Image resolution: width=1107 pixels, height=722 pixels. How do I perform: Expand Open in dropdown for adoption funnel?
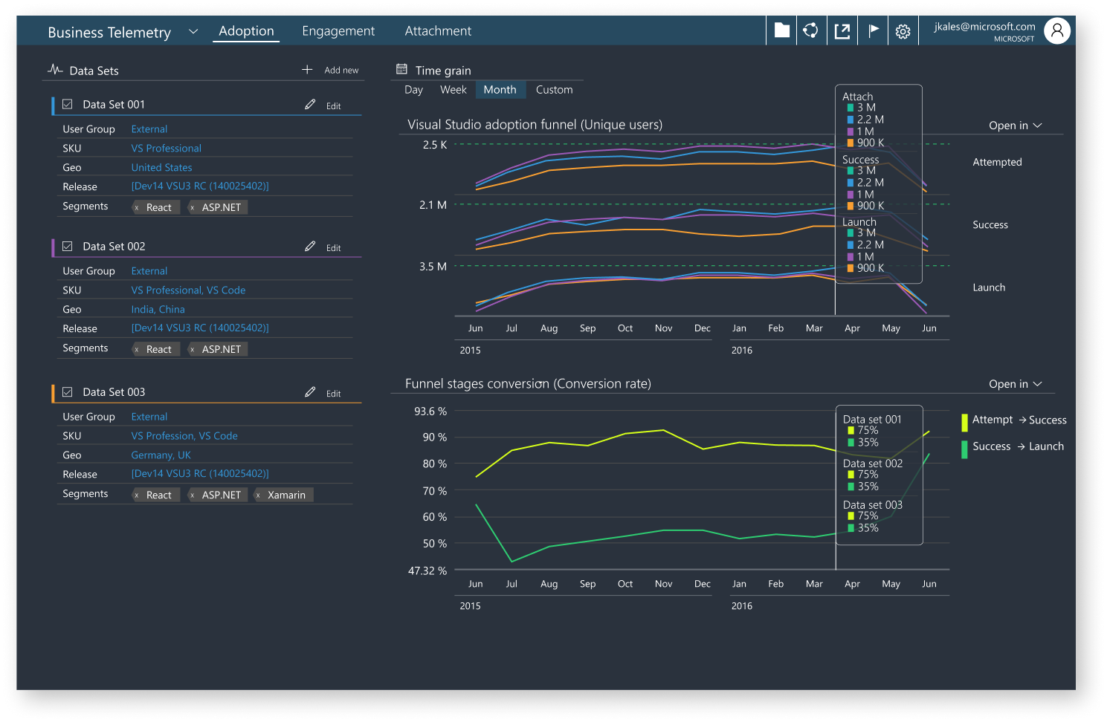tap(1038, 126)
